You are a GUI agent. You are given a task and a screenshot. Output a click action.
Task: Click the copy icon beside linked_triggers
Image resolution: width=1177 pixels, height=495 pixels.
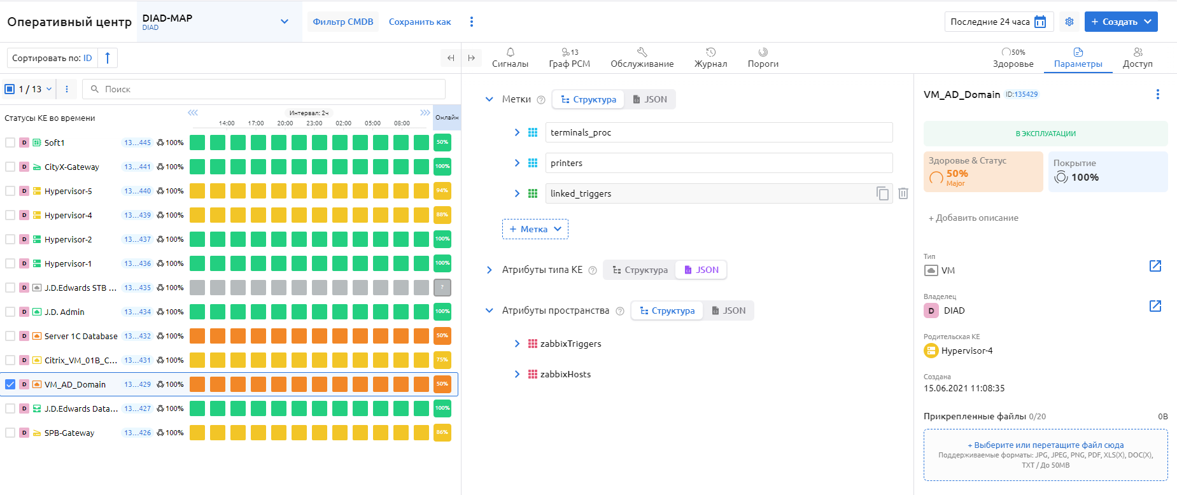pos(882,193)
